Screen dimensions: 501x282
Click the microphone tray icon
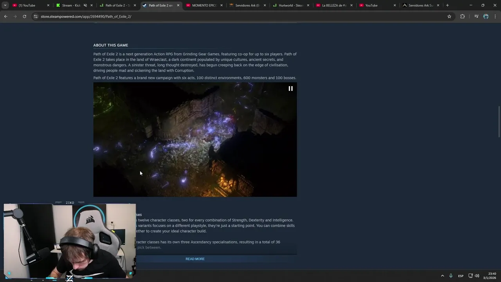click(x=451, y=276)
